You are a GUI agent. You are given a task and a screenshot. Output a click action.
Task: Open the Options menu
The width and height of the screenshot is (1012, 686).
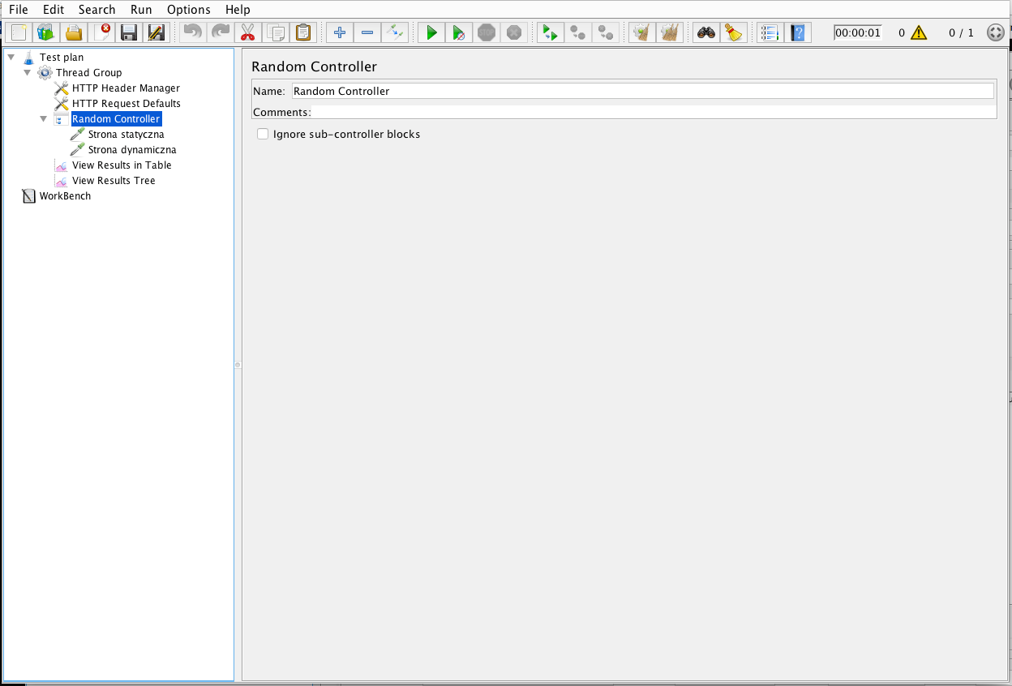[x=188, y=10]
